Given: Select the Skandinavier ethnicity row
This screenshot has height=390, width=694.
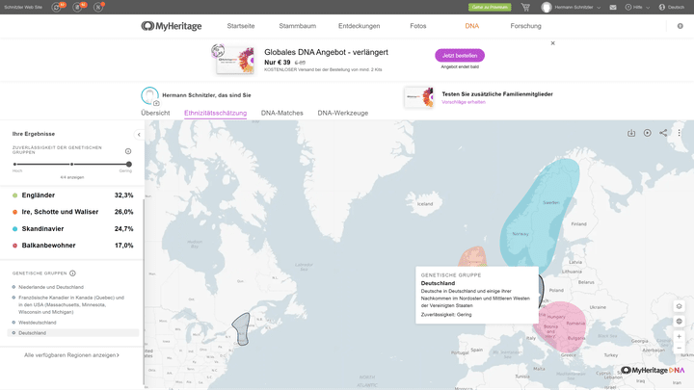Looking at the screenshot, I should pos(72,228).
